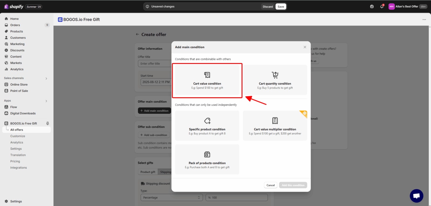The width and height of the screenshot is (431, 206).
Task: Click the percentage value 100 field
Action: [x=237, y=198]
